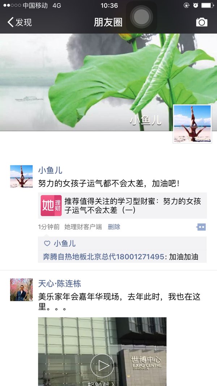The width and height of the screenshot is (217, 386).
Task: Open 她理财客户端 source link
Action: click(x=83, y=227)
